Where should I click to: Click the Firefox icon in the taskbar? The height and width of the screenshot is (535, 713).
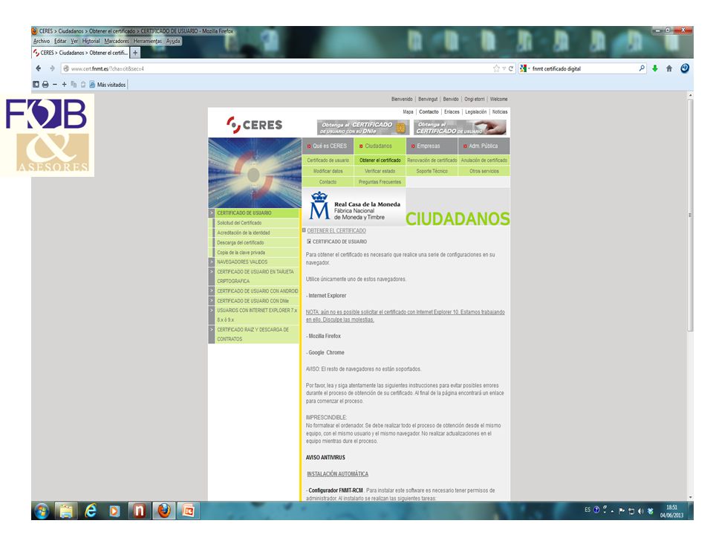point(163,511)
